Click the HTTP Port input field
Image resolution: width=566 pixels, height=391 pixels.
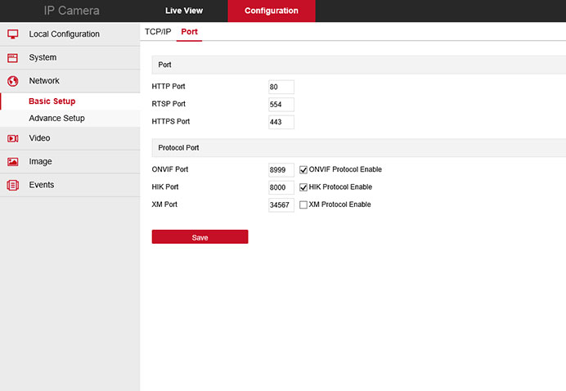281,87
